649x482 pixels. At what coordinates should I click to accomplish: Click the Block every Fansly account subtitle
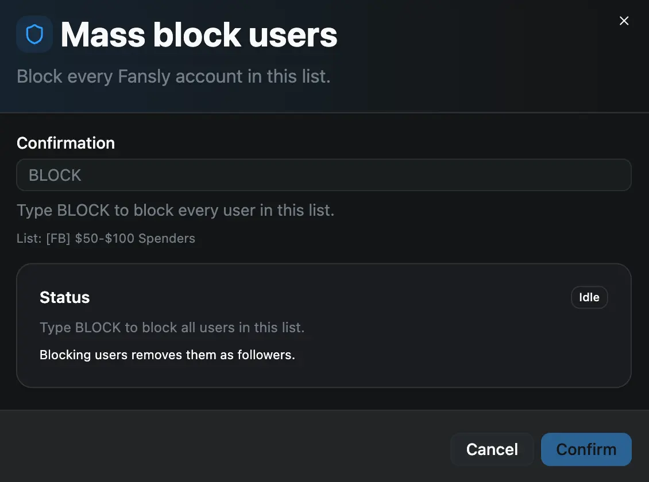coord(173,76)
